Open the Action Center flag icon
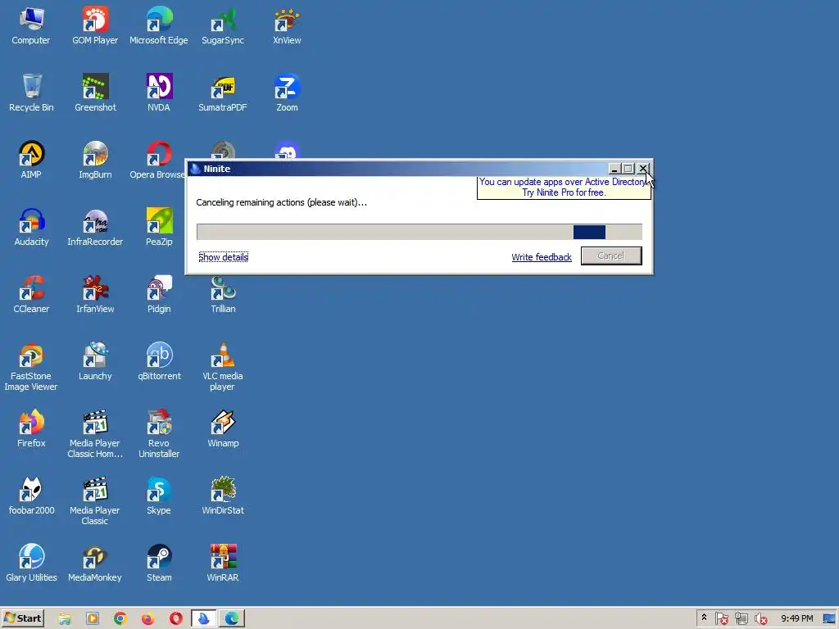The height and width of the screenshot is (629, 839). pos(721,619)
